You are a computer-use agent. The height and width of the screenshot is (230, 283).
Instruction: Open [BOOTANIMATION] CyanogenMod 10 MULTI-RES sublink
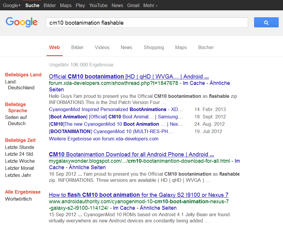coord(111,132)
